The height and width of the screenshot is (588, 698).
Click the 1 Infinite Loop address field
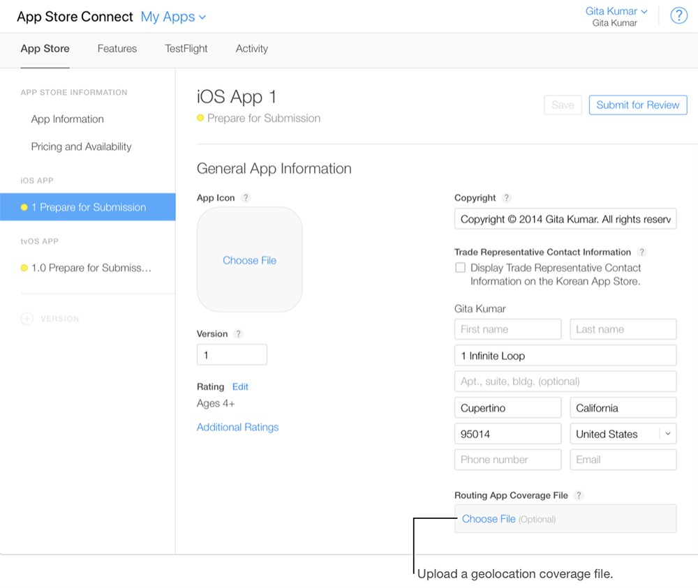(x=565, y=356)
